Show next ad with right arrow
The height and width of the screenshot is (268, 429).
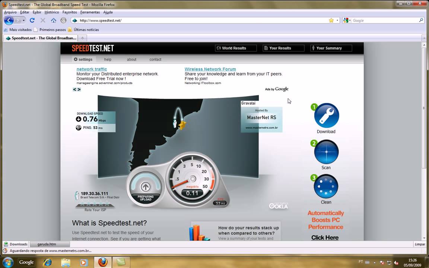79,89
